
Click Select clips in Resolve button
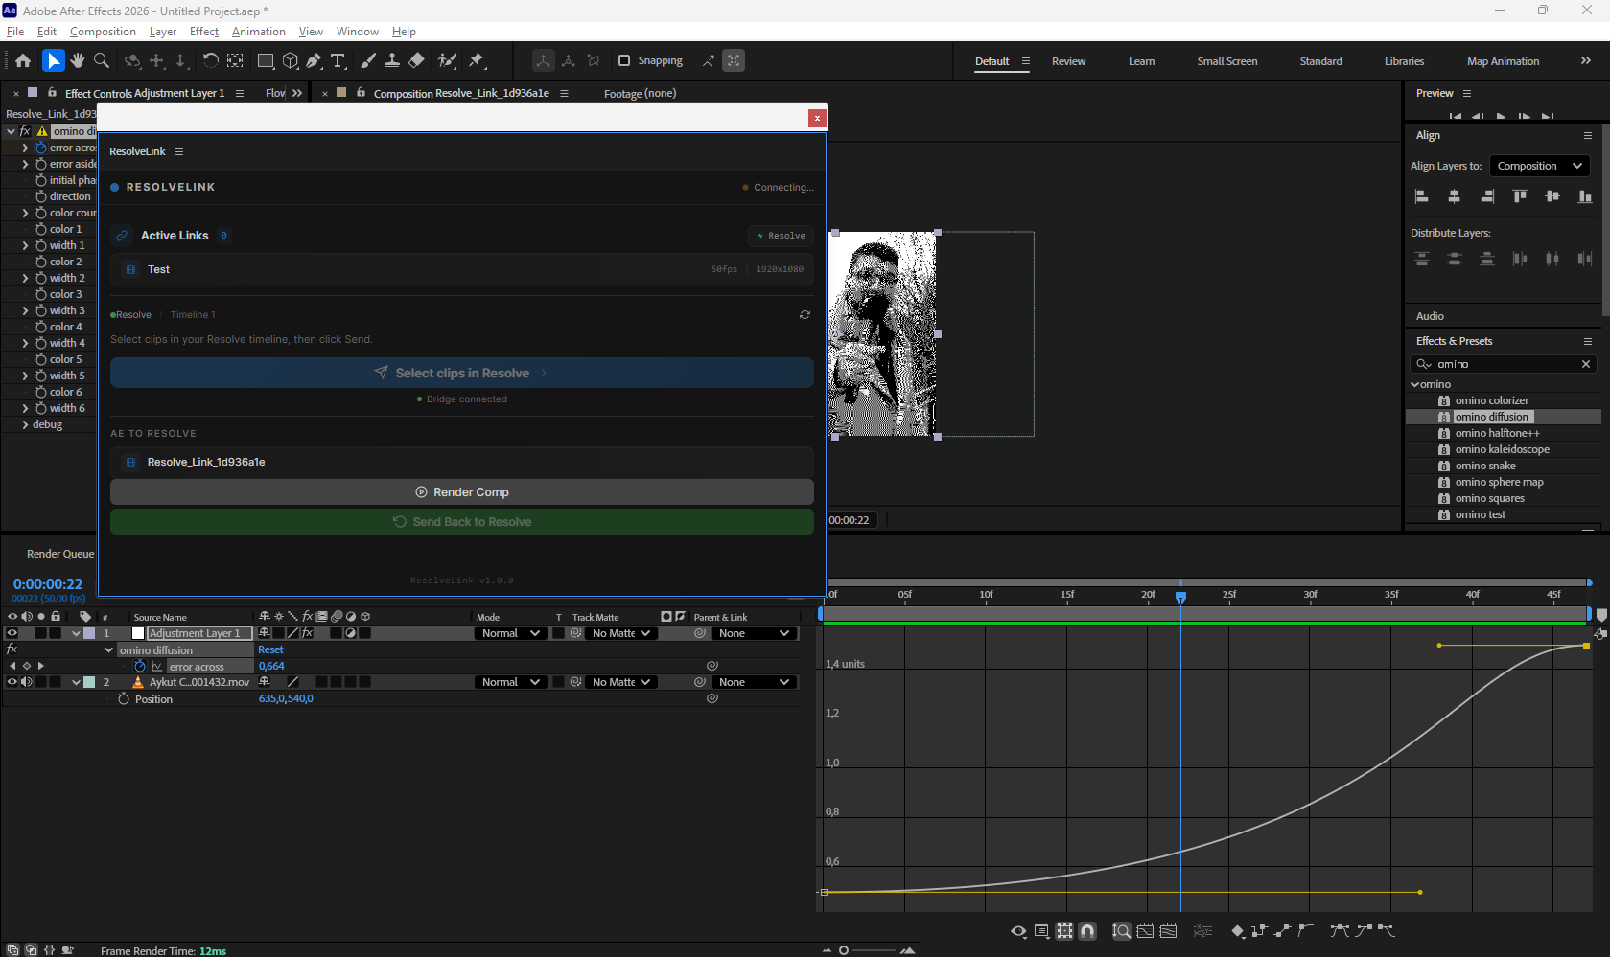(462, 373)
